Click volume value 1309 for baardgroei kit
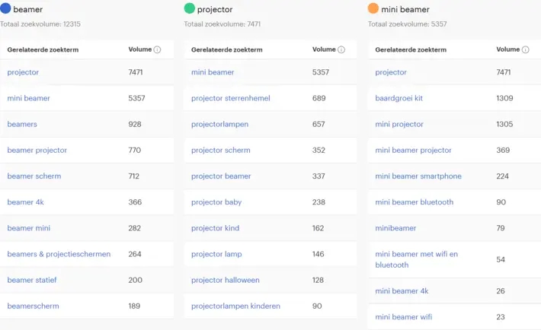The height and width of the screenshot is (330, 541). pos(504,98)
